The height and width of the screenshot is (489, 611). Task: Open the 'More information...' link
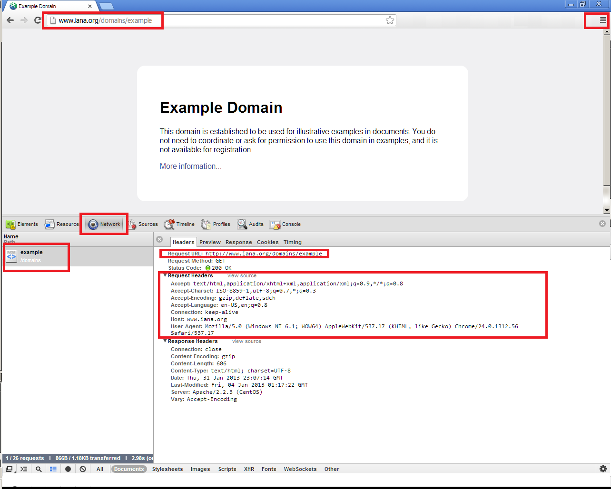pos(190,166)
